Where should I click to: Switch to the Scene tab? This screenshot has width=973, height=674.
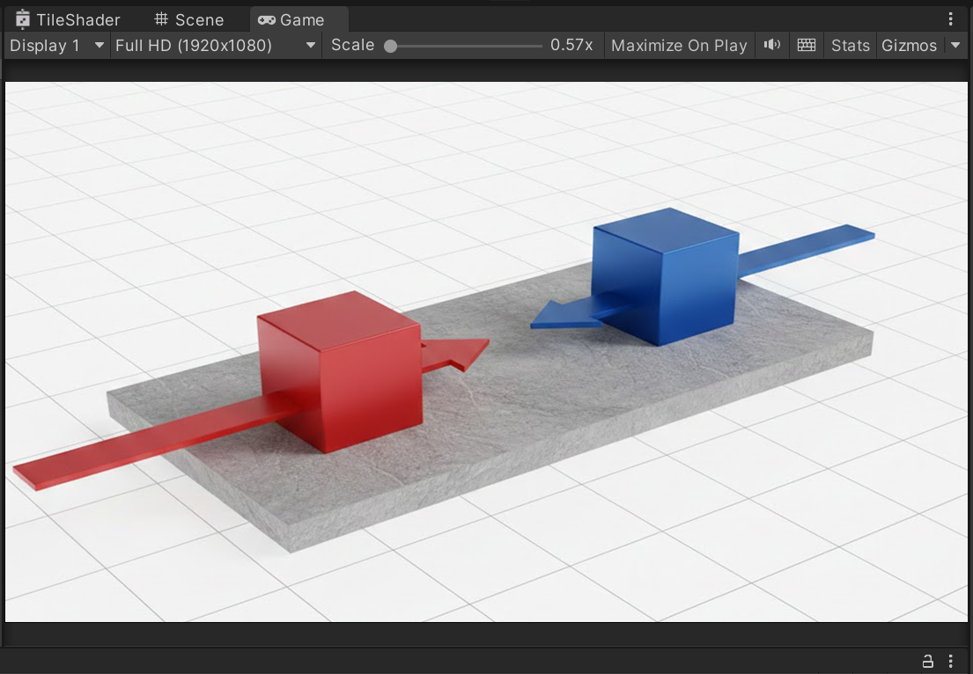189,19
